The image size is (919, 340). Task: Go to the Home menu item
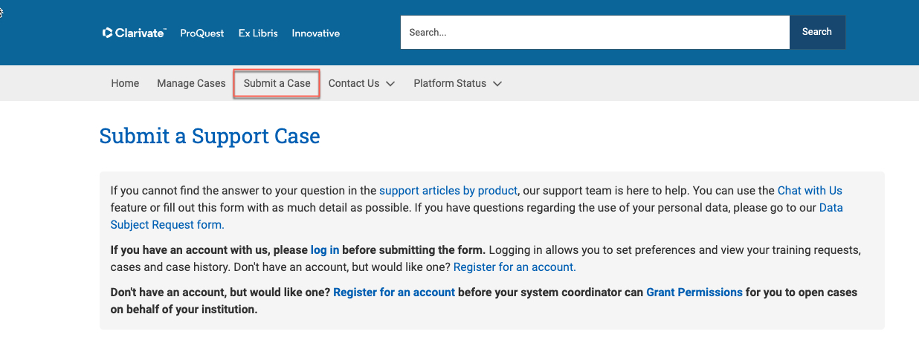point(125,83)
